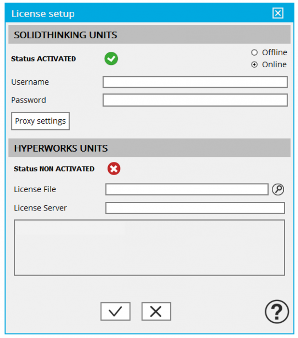The image size is (298, 338).
Task: Click the red non-activated status icon
Action: (114, 169)
